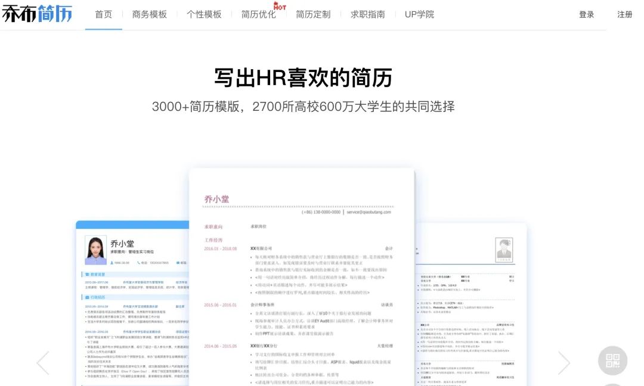Image resolution: width=644 pixels, height=386 pixels.
Task: Click the 注册 link
Action: [x=624, y=14]
